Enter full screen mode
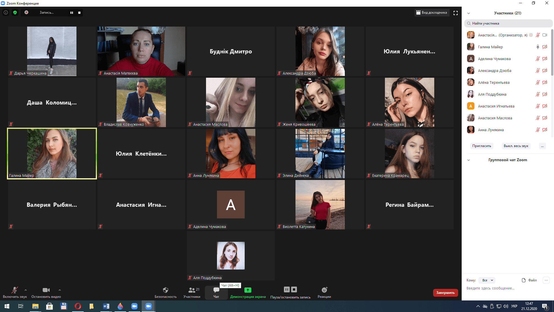Screen dimensions: 554x312 tap(456, 13)
